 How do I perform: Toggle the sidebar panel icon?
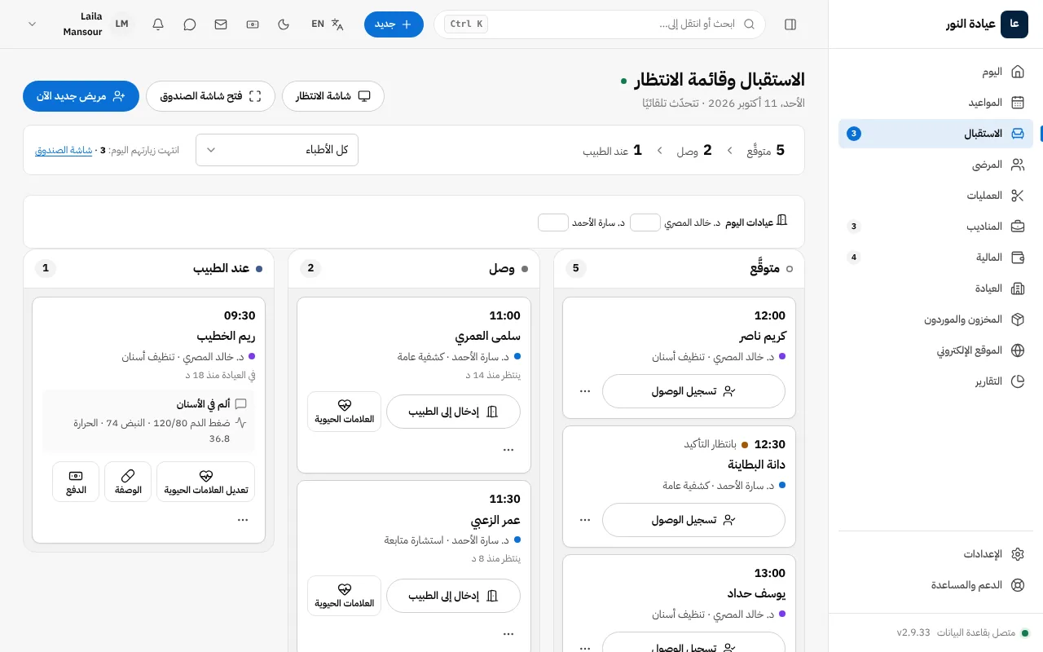pos(790,24)
